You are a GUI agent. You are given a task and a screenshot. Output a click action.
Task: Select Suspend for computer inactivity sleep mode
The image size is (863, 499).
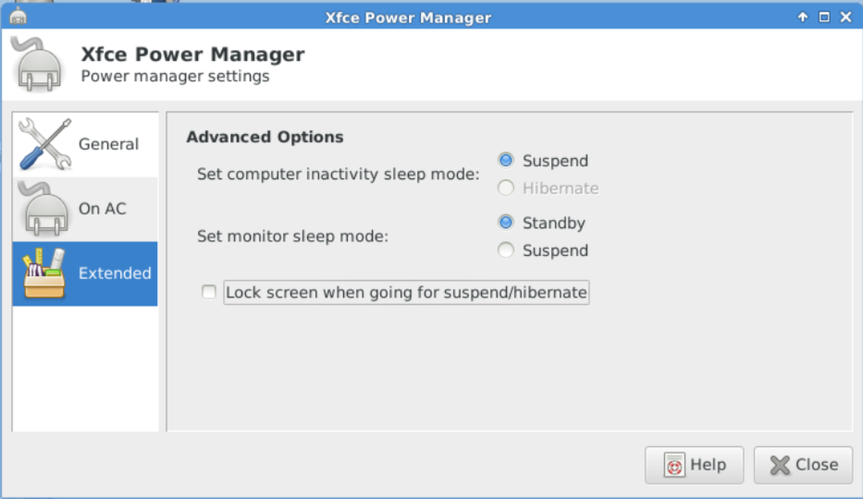tap(506, 161)
